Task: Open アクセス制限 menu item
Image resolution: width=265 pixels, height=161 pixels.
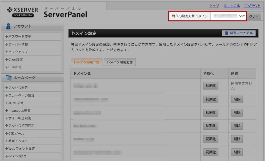Action: click(x=32, y=88)
